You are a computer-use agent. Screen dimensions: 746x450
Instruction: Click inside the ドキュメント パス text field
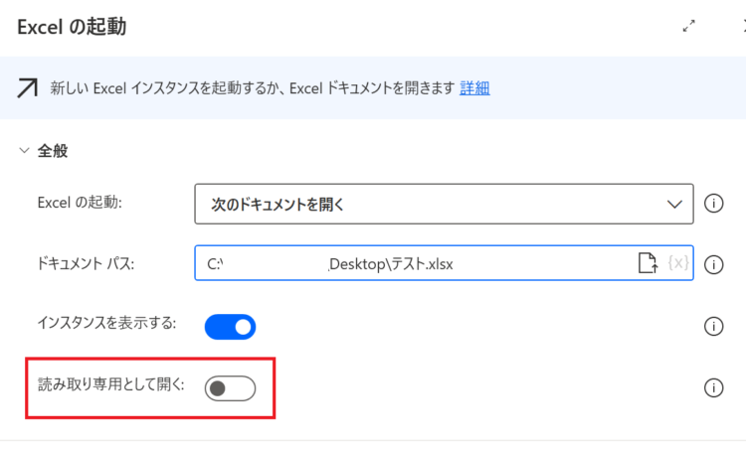(414, 263)
